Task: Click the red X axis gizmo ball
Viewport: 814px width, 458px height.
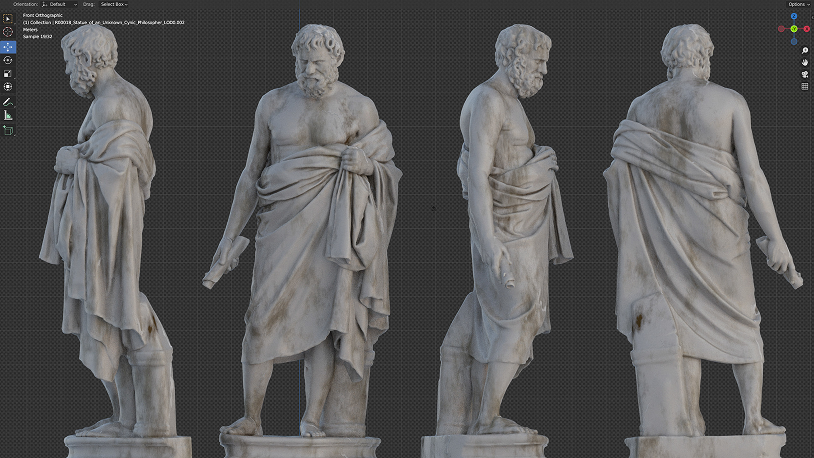Action: 807,29
